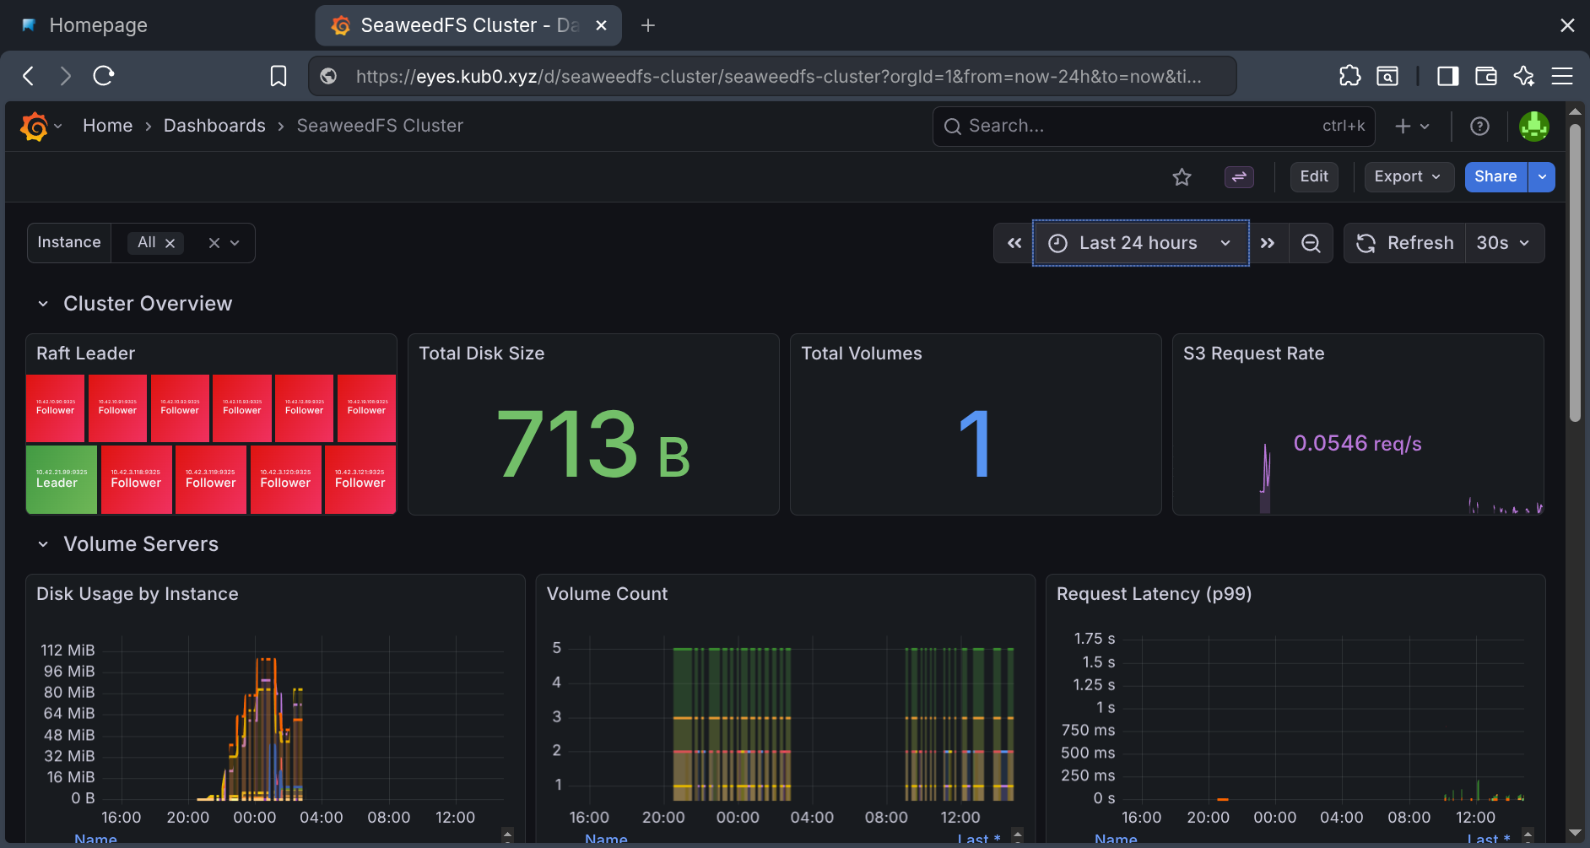Switch to the Homepage browser tab

click(98, 25)
